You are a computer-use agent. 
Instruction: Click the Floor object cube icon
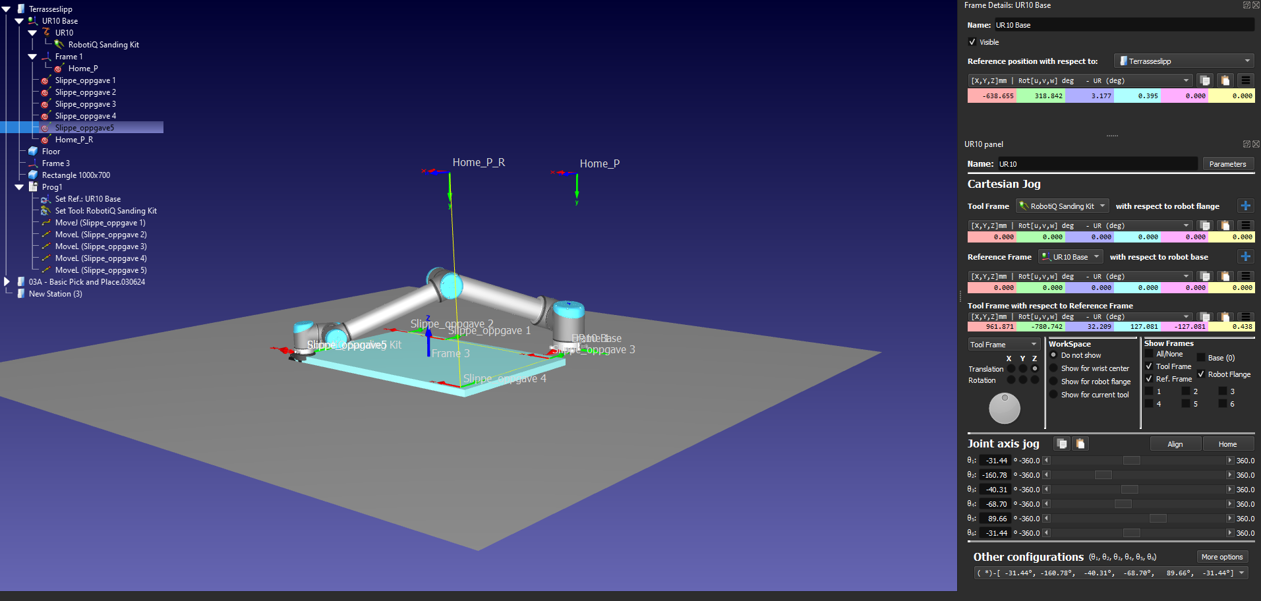click(33, 152)
